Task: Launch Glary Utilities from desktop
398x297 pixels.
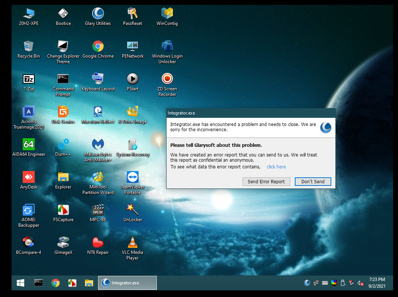Action: point(98,16)
